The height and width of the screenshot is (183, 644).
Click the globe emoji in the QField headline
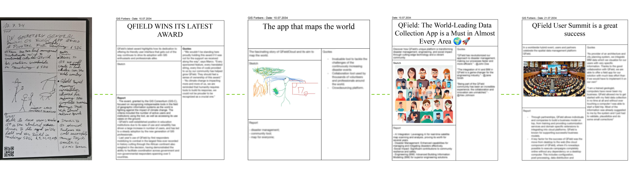457,41
